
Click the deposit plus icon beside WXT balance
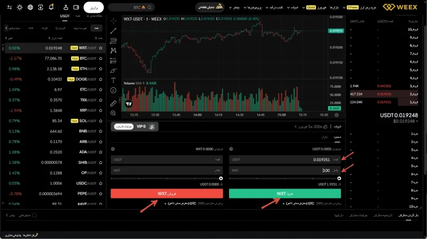[113, 149]
